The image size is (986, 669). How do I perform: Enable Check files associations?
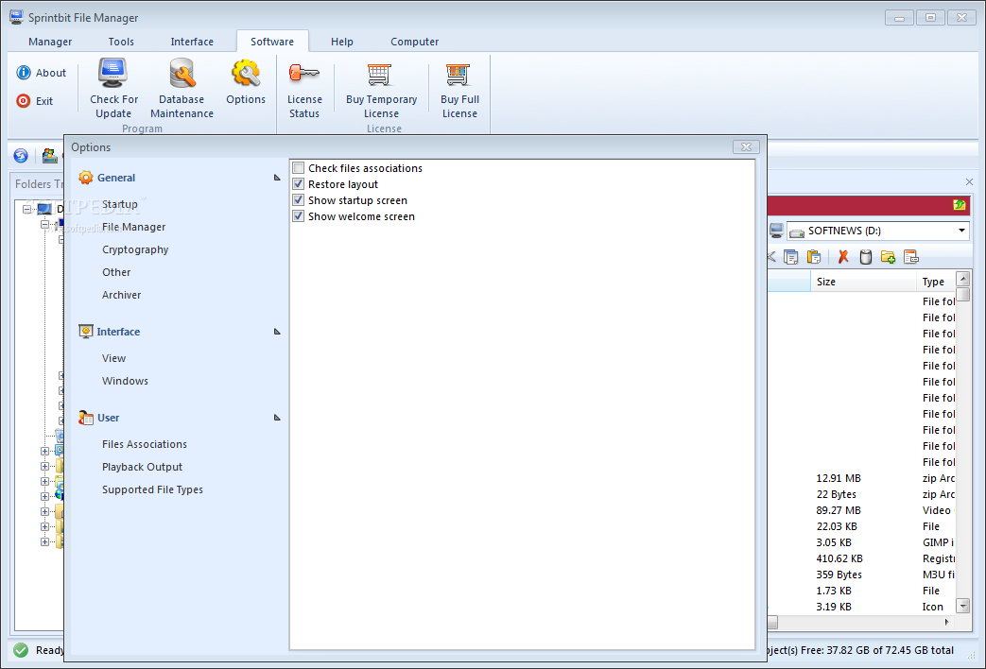pyautogui.click(x=299, y=168)
